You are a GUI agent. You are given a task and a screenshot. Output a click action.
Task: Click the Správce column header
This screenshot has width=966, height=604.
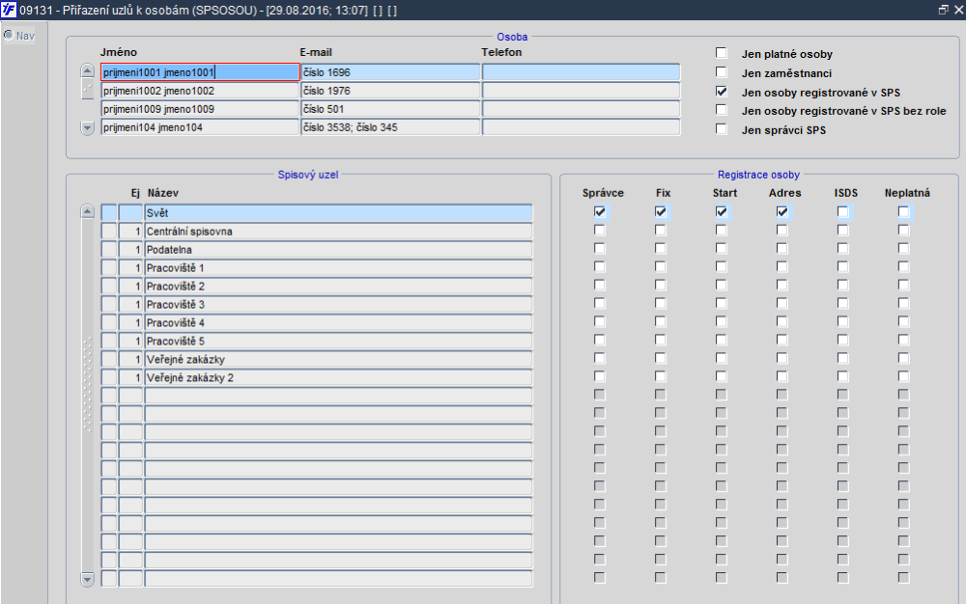[603, 193]
